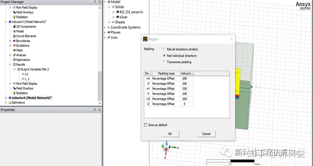Select the Mesh icon in project tree

pos(14,50)
